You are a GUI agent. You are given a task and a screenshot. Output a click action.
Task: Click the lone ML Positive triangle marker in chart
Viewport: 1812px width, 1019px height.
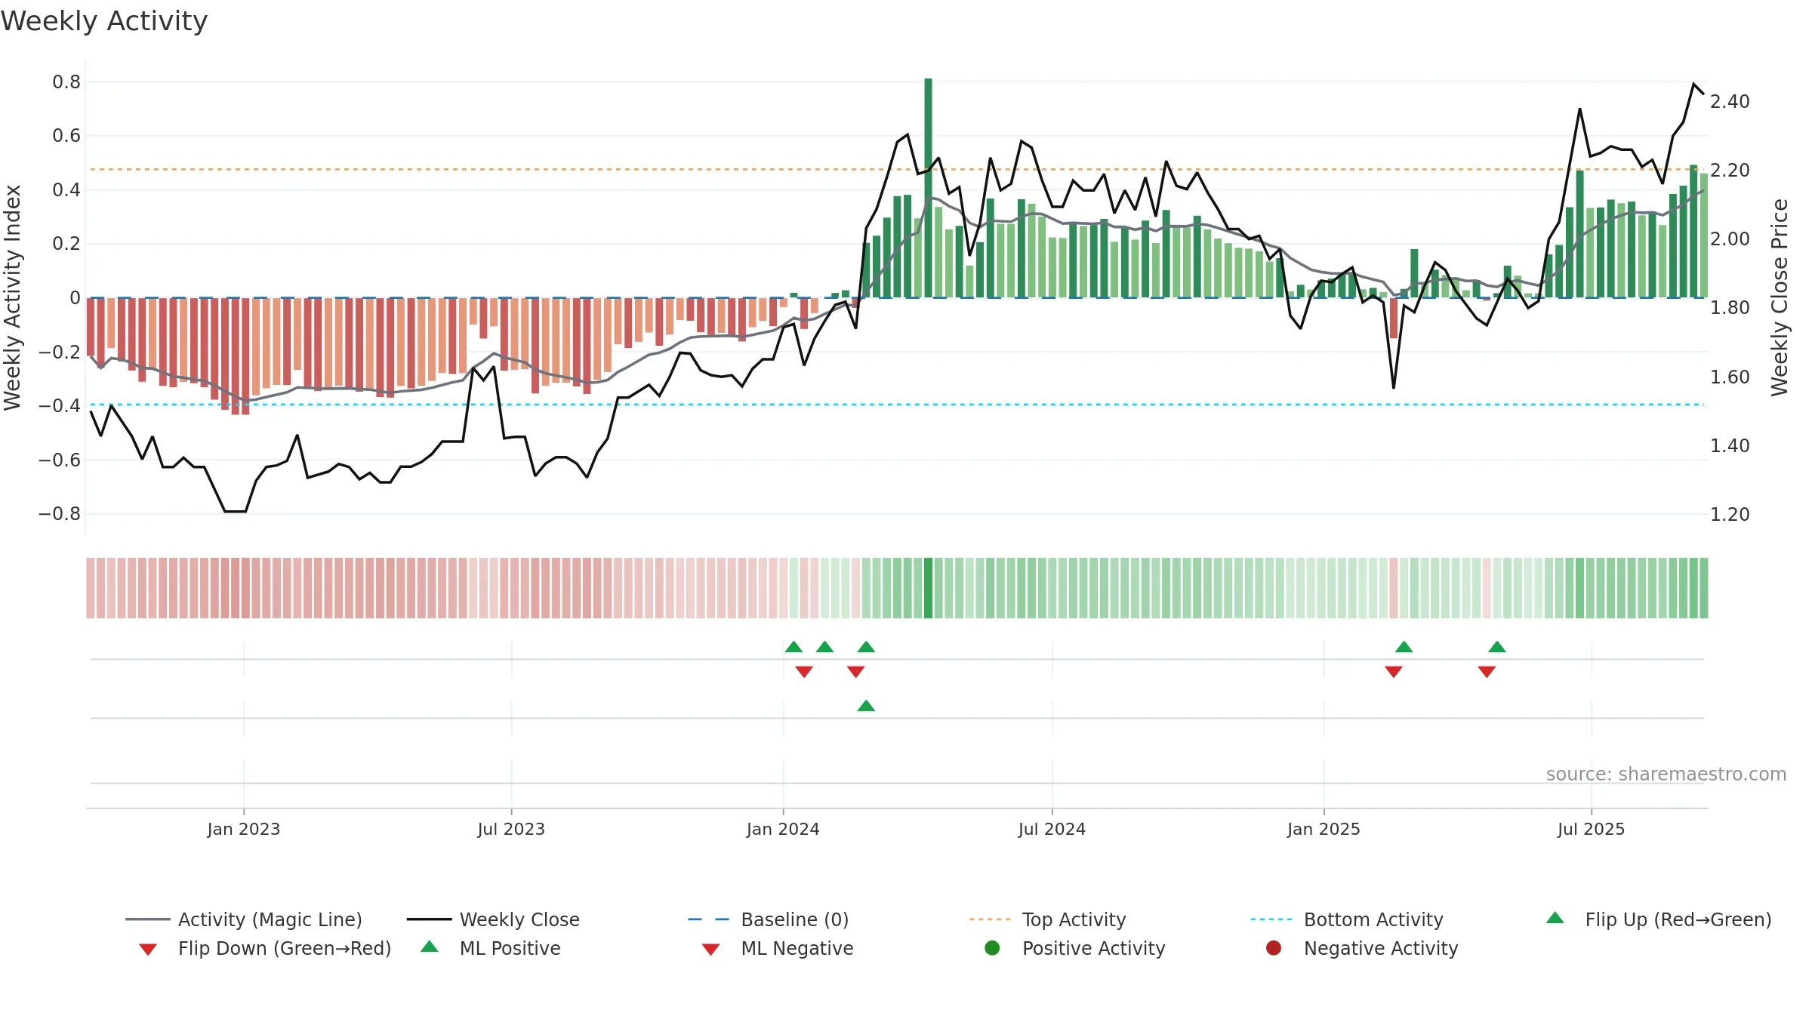(866, 706)
